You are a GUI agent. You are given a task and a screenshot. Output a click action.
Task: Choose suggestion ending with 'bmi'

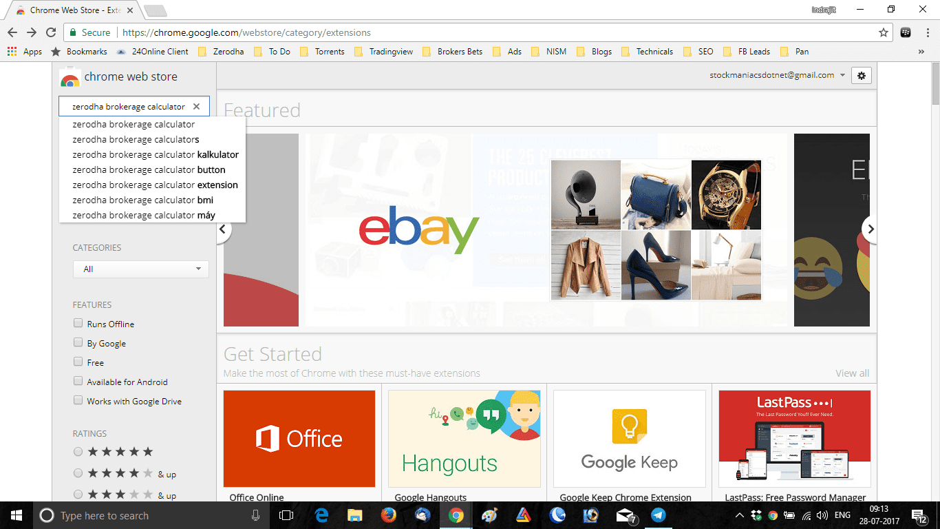[x=152, y=200]
